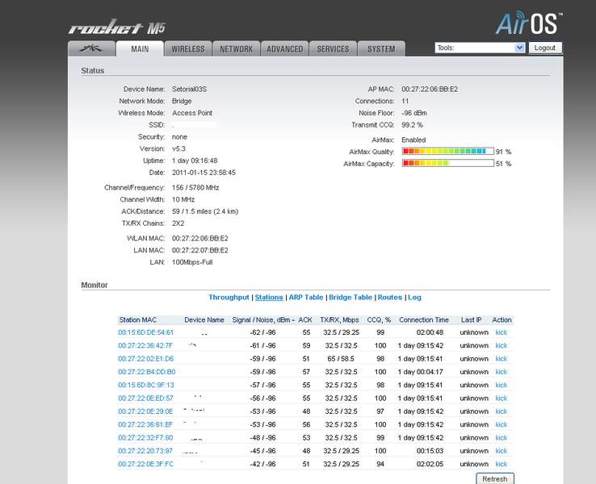Open the Routes link

click(389, 297)
